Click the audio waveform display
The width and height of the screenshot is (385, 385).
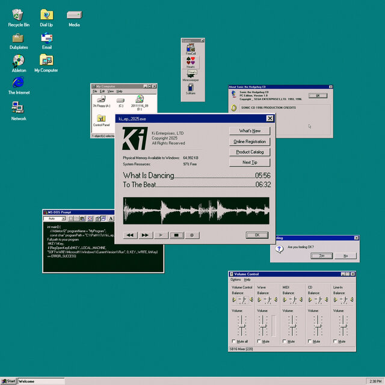pyautogui.click(x=196, y=211)
